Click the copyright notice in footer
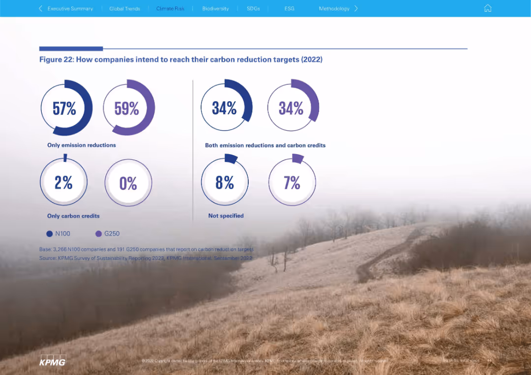This screenshot has width=531, height=375. point(265,361)
